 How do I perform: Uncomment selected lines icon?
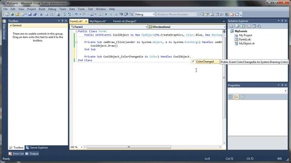click(x=70, y=14)
